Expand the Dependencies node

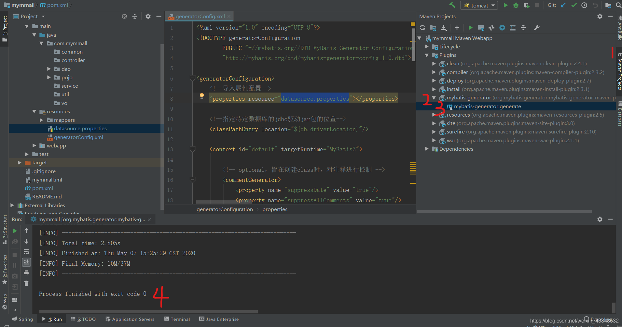pos(427,149)
